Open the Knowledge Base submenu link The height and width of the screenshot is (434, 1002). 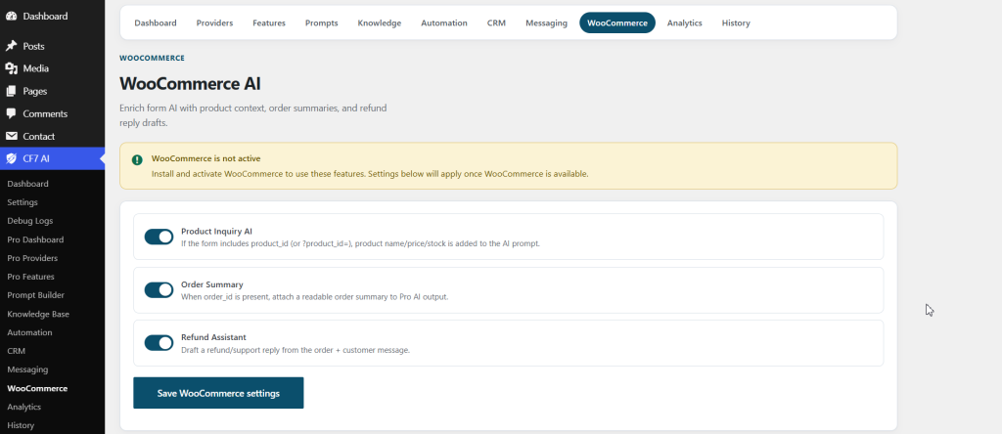(38, 314)
